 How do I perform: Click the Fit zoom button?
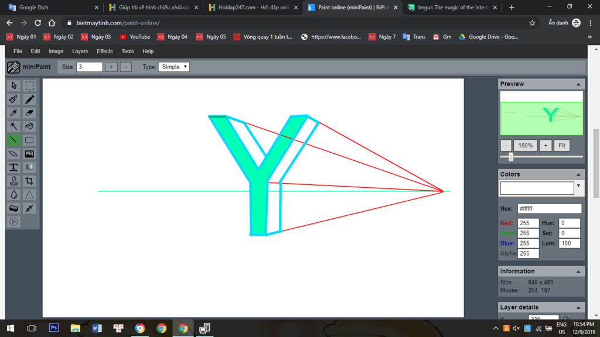point(562,146)
